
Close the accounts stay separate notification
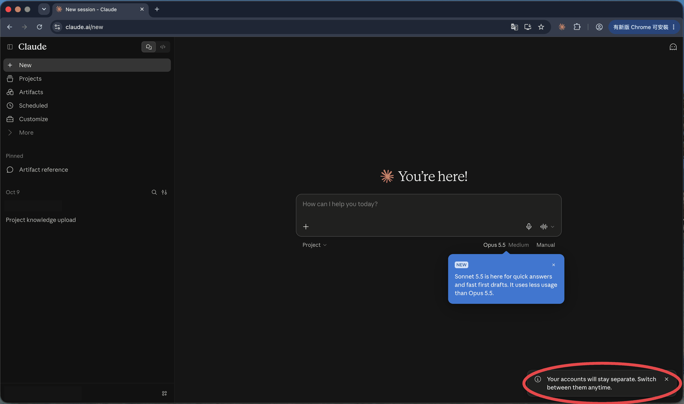pyautogui.click(x=667, y=379)
